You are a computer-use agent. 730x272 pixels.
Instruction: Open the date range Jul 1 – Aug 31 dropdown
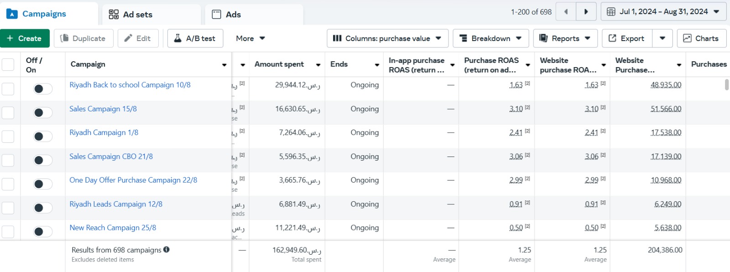pos(663,12)
